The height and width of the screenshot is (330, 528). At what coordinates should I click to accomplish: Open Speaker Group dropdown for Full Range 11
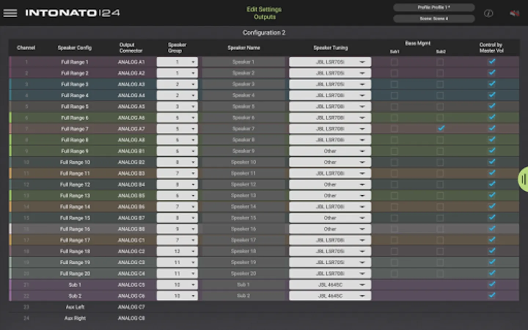177,173
